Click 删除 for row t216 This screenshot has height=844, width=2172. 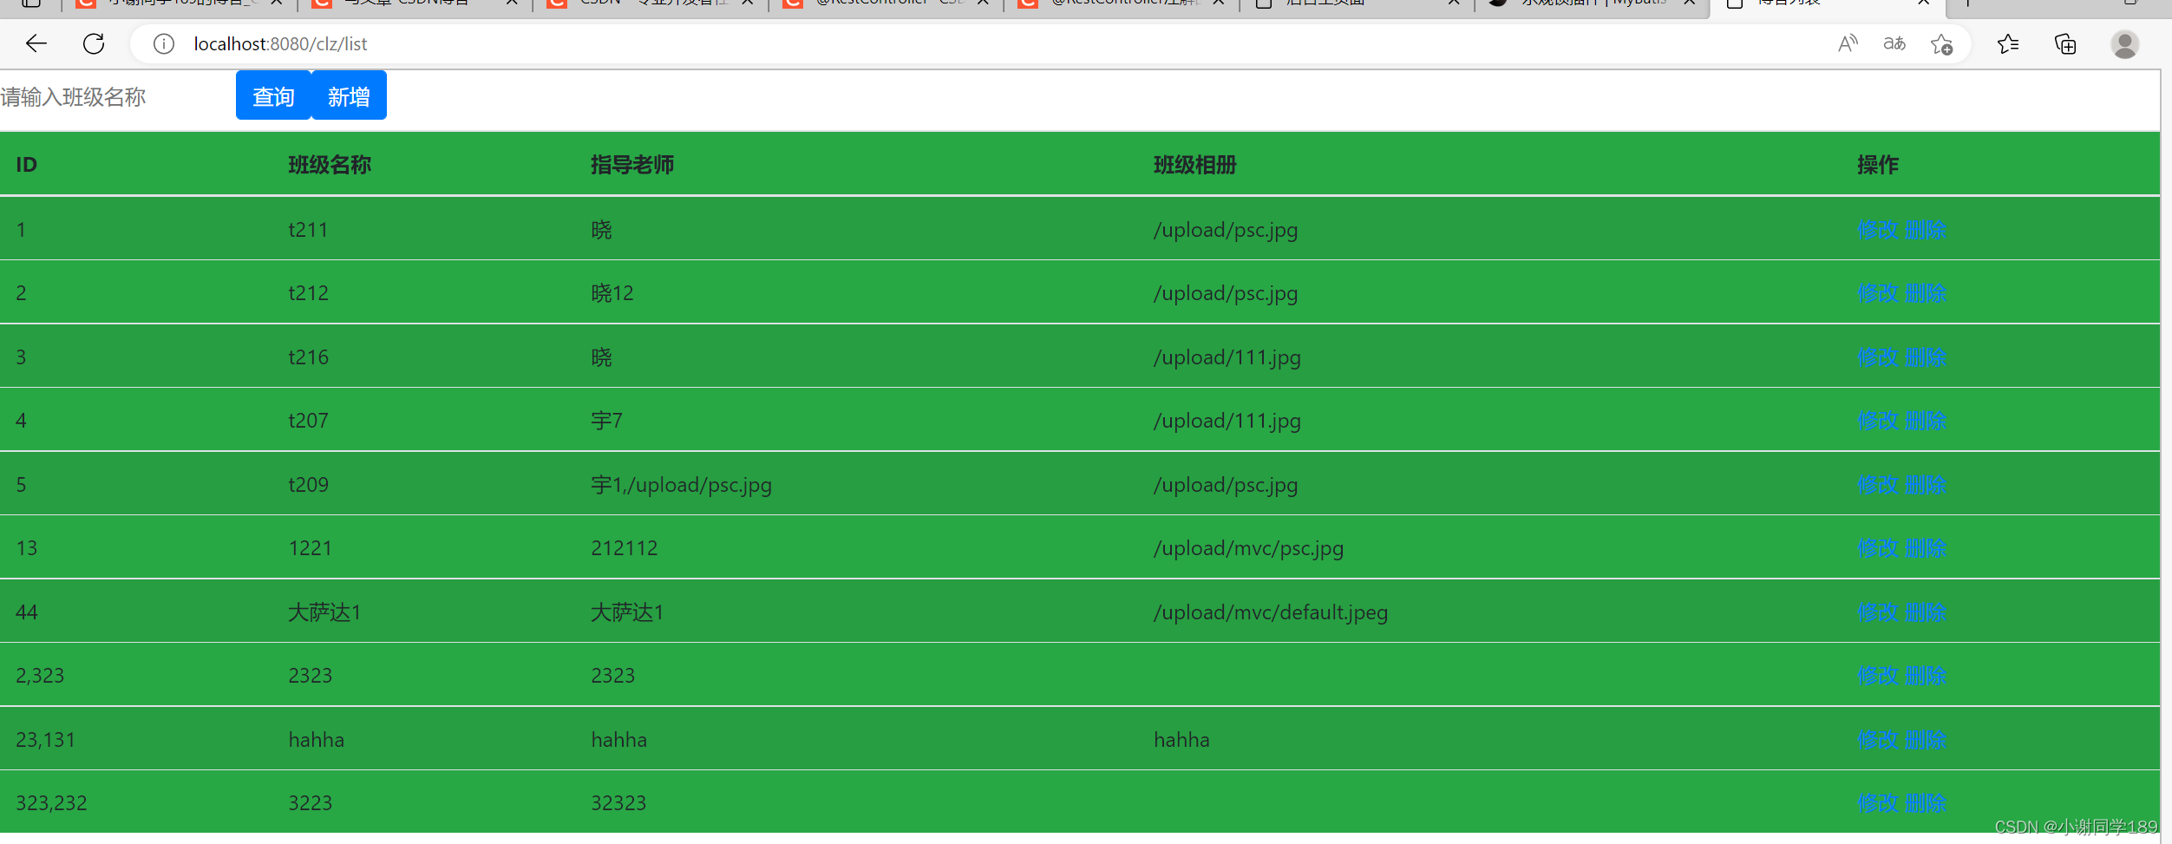tap(1926, 357)
